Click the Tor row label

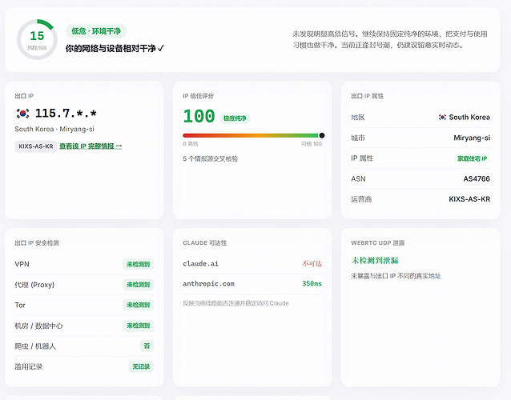(x=20, y=306)
